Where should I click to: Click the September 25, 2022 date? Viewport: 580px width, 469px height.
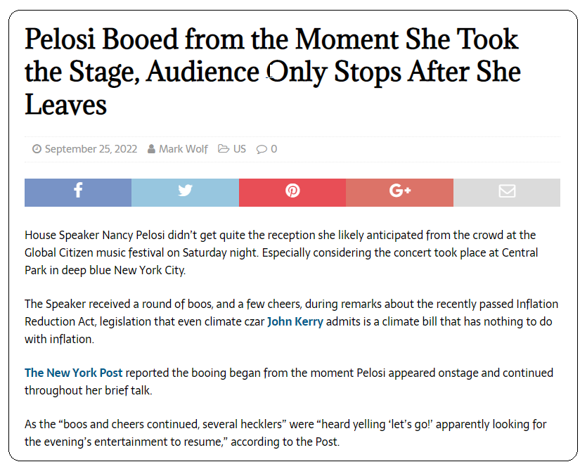click(91, 149)
